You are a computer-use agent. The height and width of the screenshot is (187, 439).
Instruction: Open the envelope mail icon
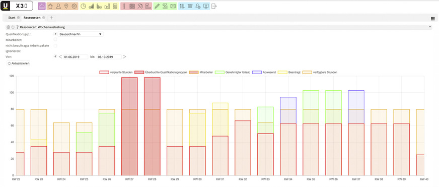(x=173, y=6)
